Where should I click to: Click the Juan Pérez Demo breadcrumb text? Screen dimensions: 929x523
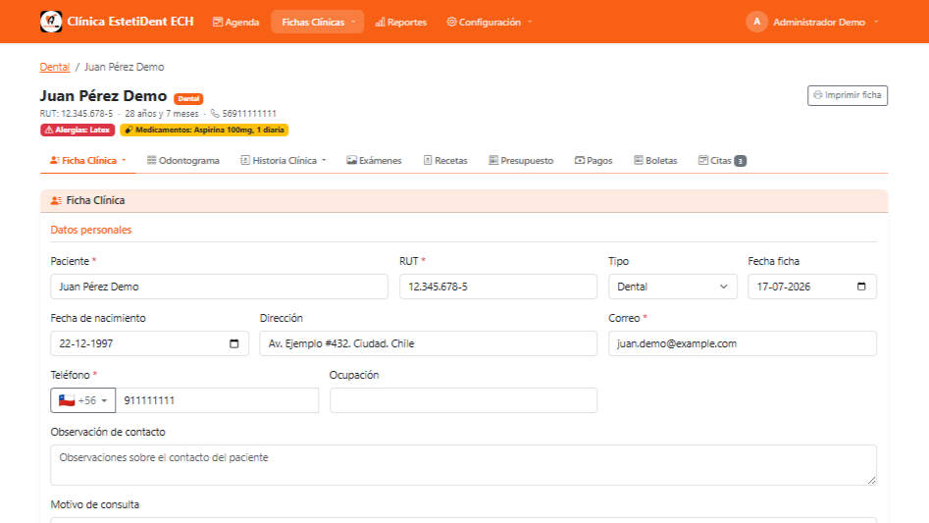124,67
